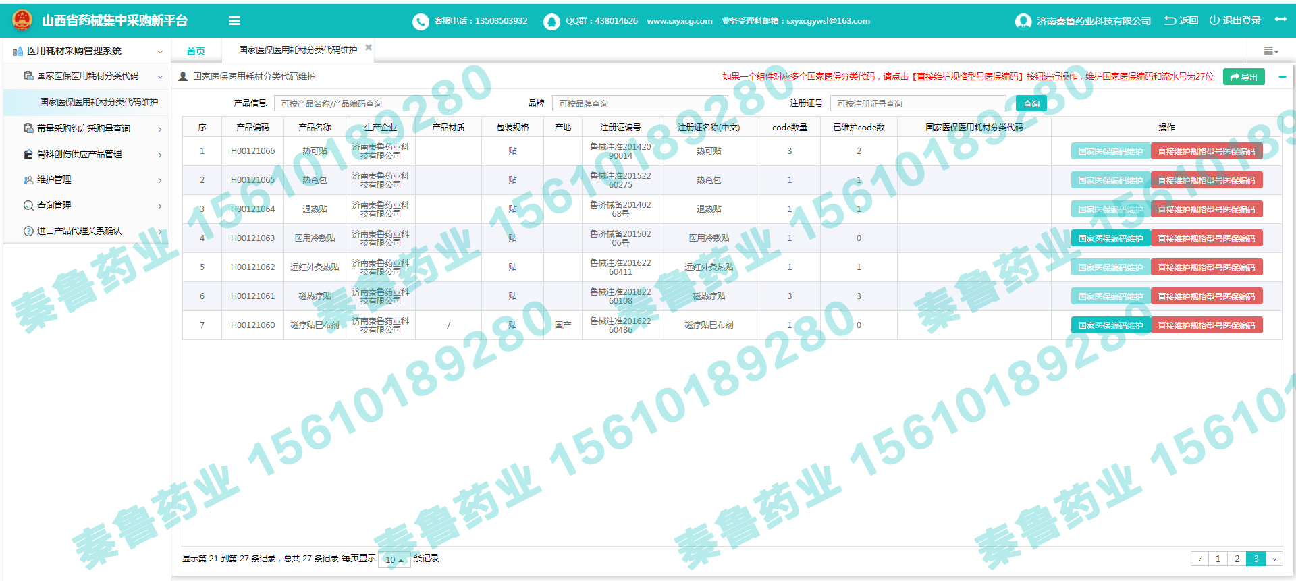The height and width of the screenshot is (581, 1296).
Task: Click the user avatar icon in header
Action: coord(1023,22)
